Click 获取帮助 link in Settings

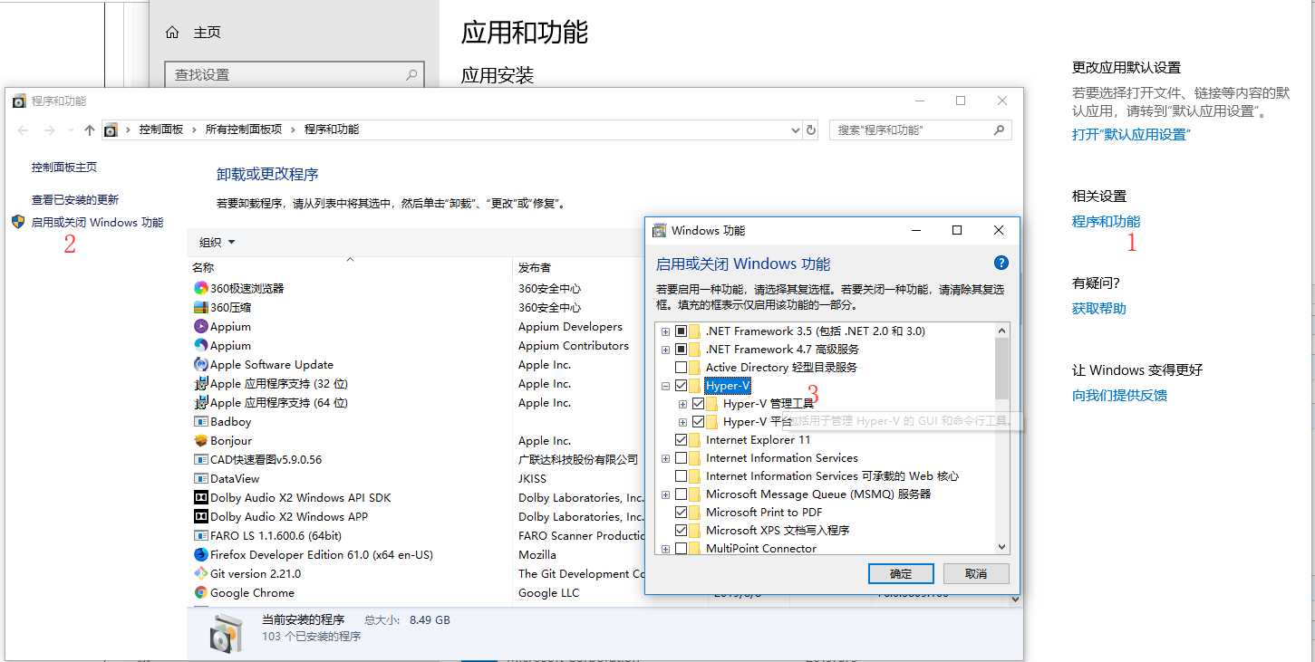[1098, 308]
